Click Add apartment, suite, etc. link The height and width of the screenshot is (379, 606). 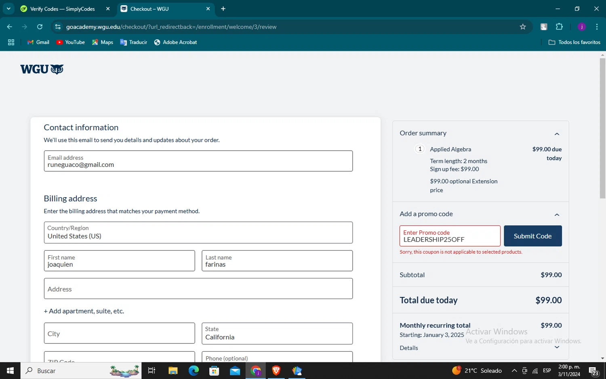tap(84, 311)
